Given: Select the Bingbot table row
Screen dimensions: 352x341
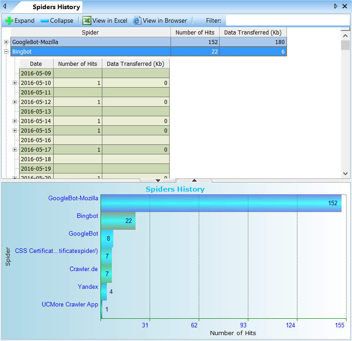Looking at the screenshot, I should pos(149,52).
